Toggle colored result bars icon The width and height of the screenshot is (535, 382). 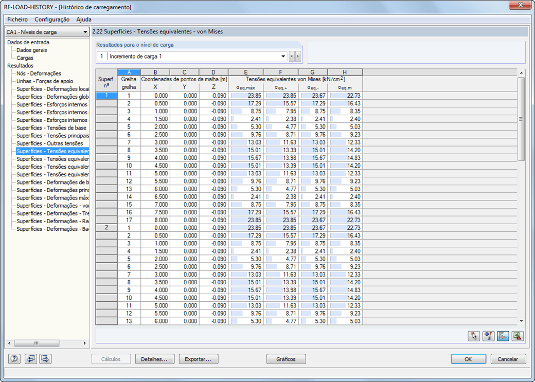[503, 336]
